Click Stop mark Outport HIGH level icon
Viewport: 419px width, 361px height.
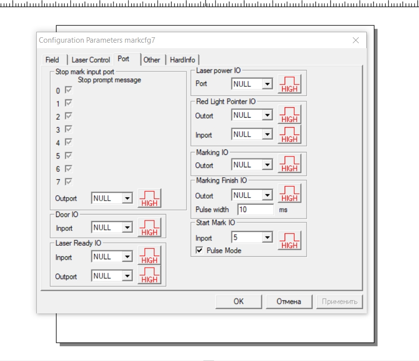pyautogui.click(x=149, y=199)
